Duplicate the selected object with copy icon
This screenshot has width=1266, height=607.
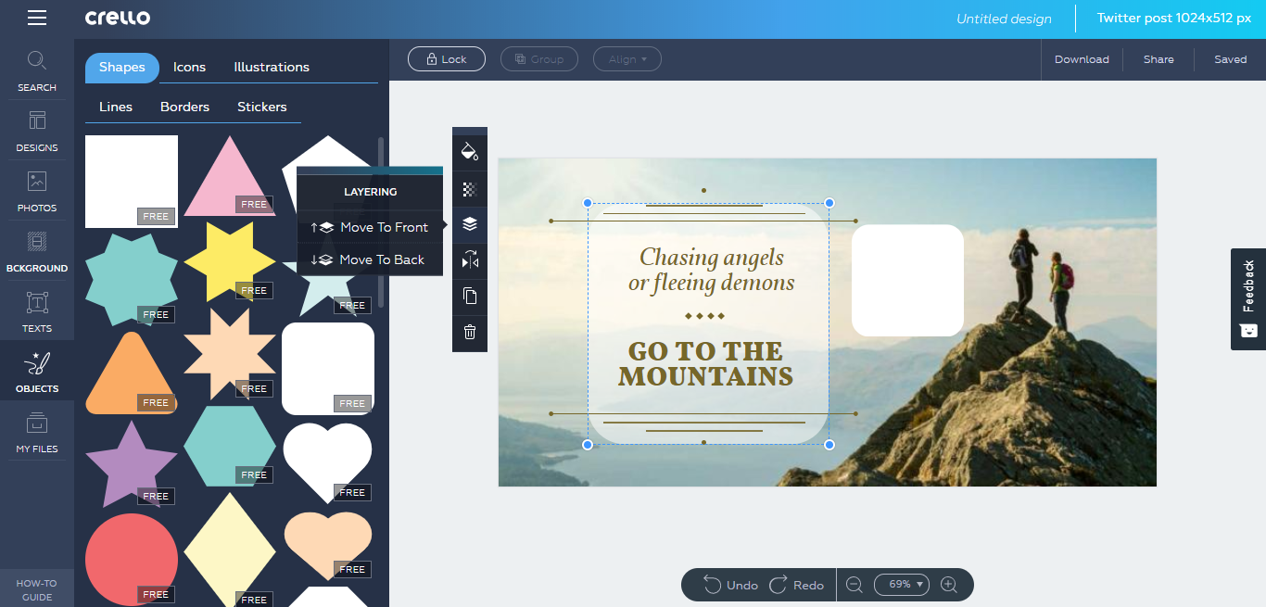pyautogui.click(x=470, y=297)
